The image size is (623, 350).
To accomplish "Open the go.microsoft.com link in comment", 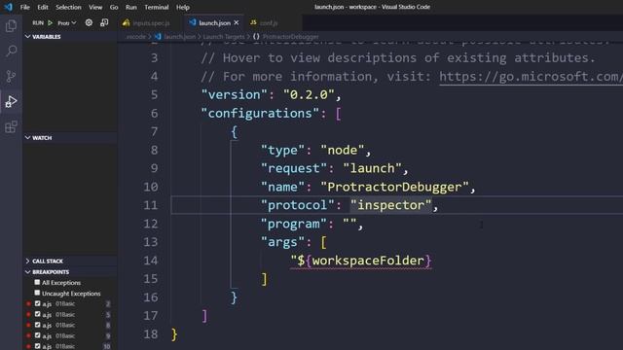I will point(531,76).
